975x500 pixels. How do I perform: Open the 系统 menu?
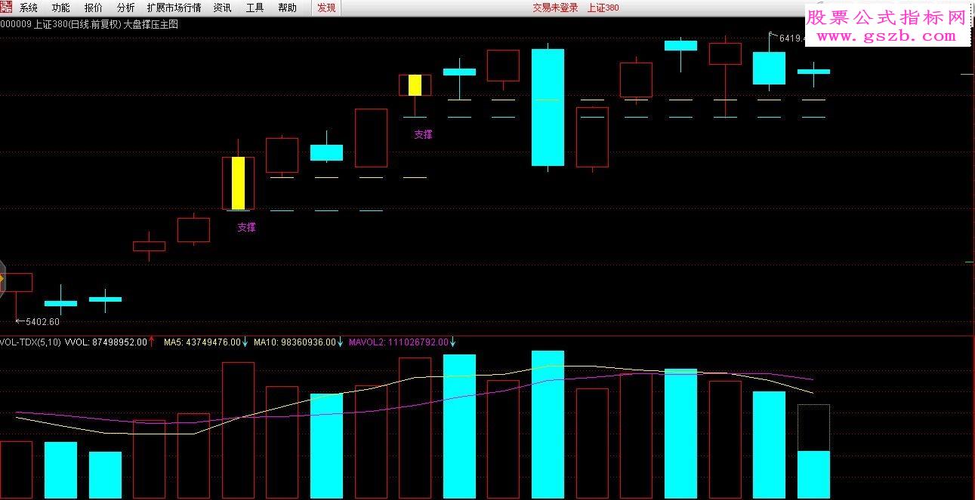(x=29, y=8)
